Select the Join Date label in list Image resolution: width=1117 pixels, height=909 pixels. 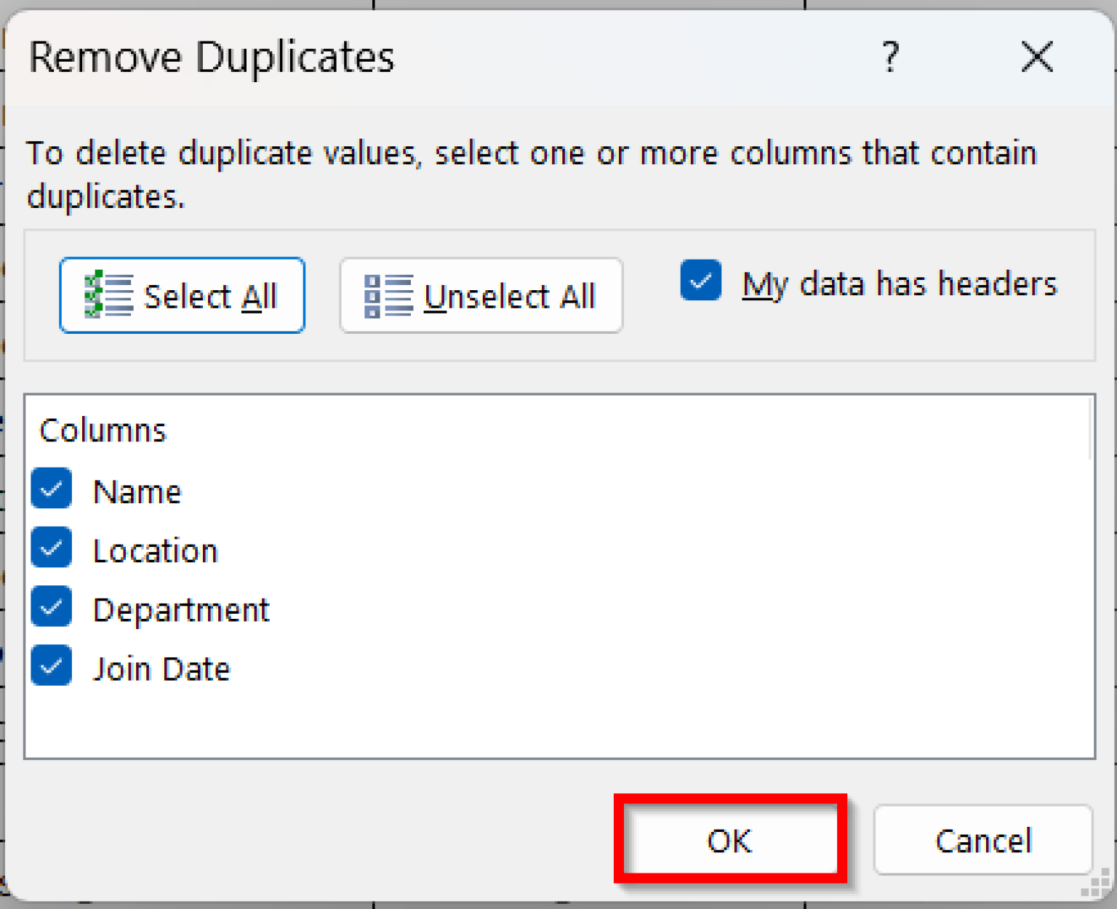click(161, 669)
